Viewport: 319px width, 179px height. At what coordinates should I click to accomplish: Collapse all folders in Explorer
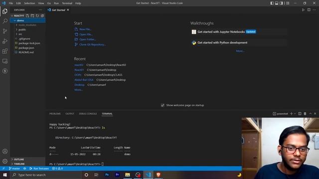pyautogui.click(x=42, y=15)
